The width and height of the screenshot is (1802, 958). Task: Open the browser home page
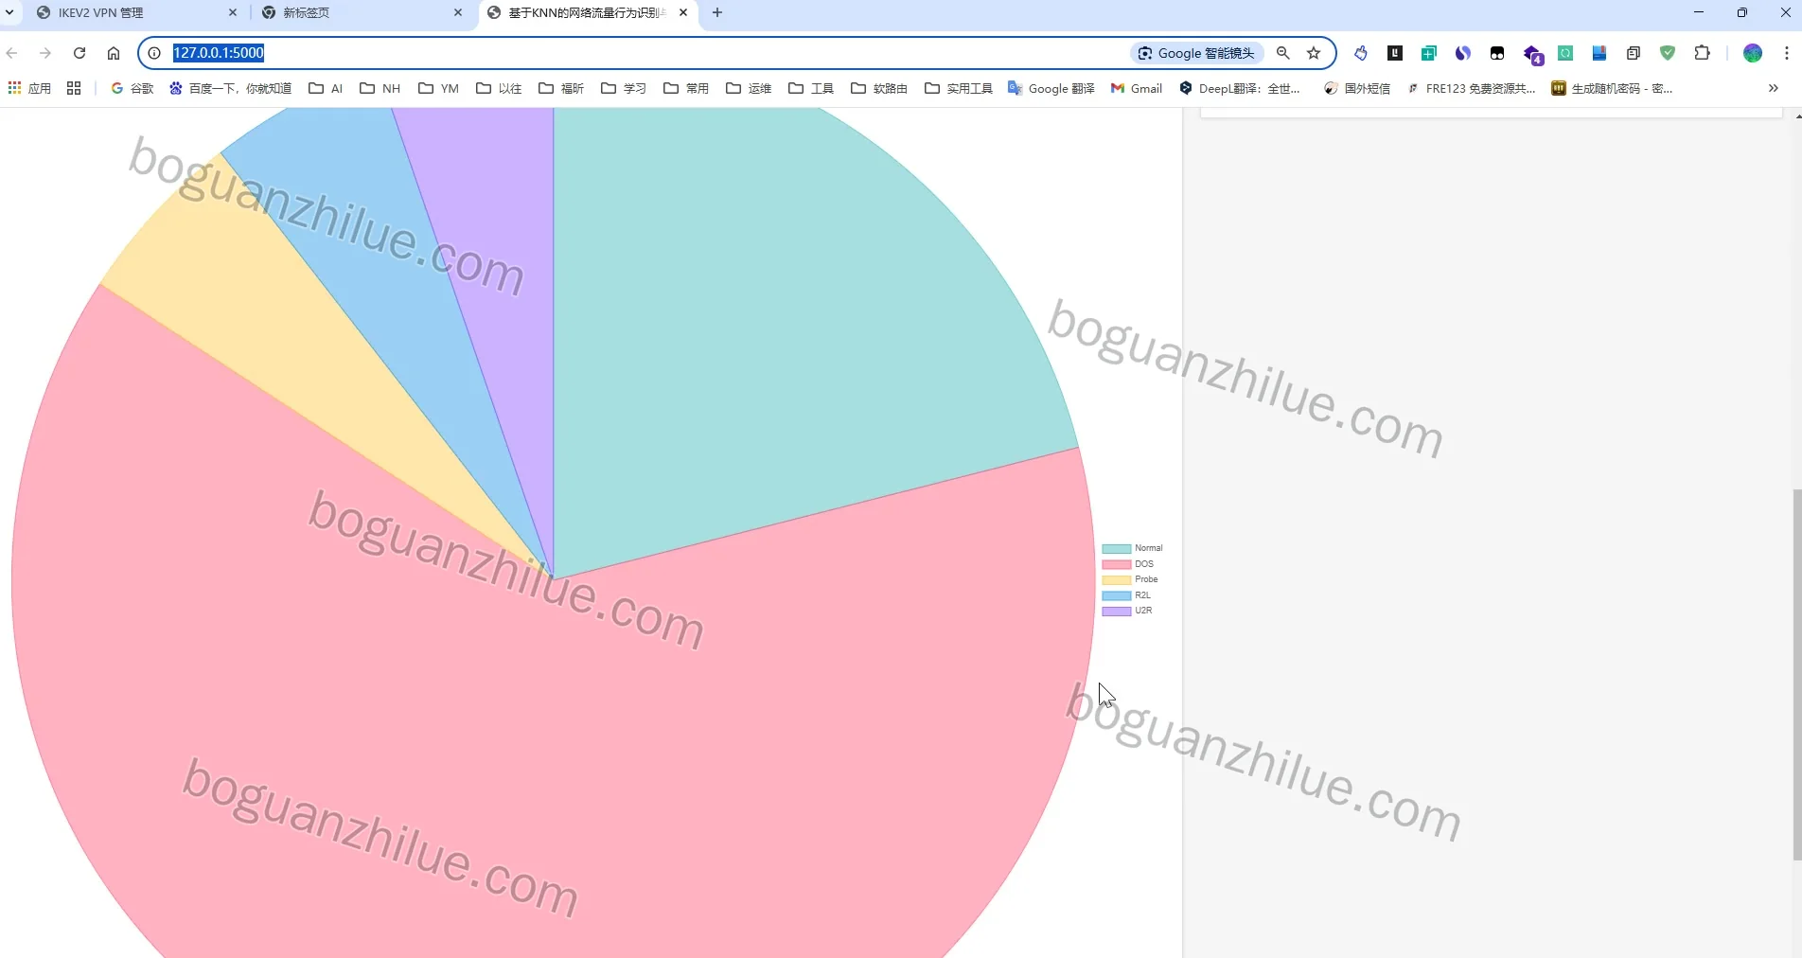[x=114, y=53]
